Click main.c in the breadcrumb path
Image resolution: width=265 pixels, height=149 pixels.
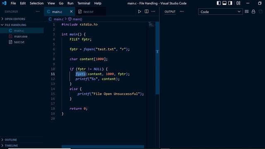[58, 19]
